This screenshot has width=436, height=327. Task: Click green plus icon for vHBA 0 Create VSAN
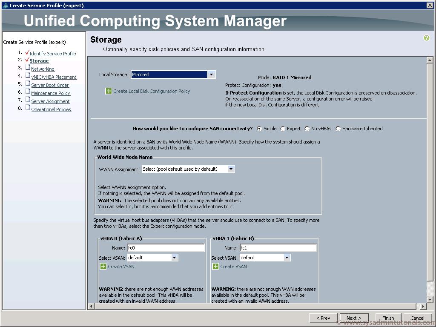click(103, 267)
